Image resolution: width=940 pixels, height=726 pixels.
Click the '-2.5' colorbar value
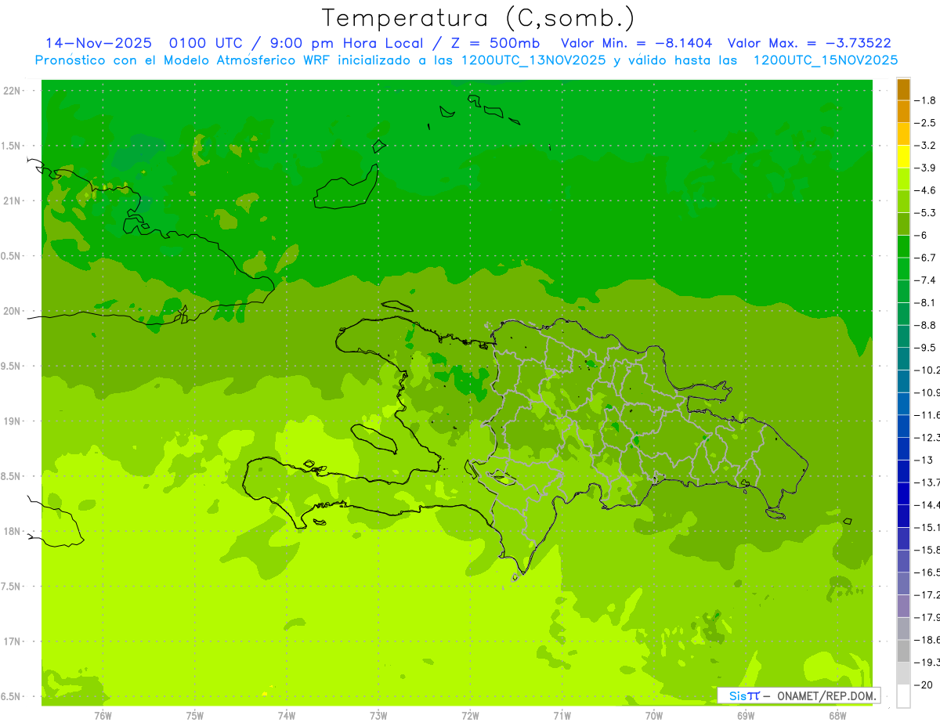tap(925, 123)
